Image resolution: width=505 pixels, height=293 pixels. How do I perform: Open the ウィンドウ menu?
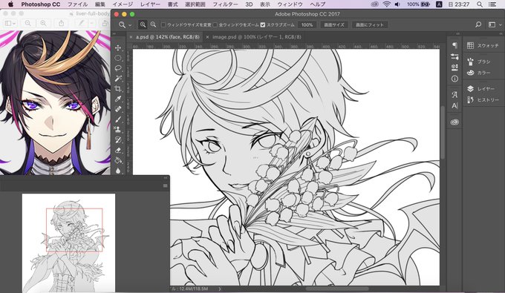coord(290,4)
